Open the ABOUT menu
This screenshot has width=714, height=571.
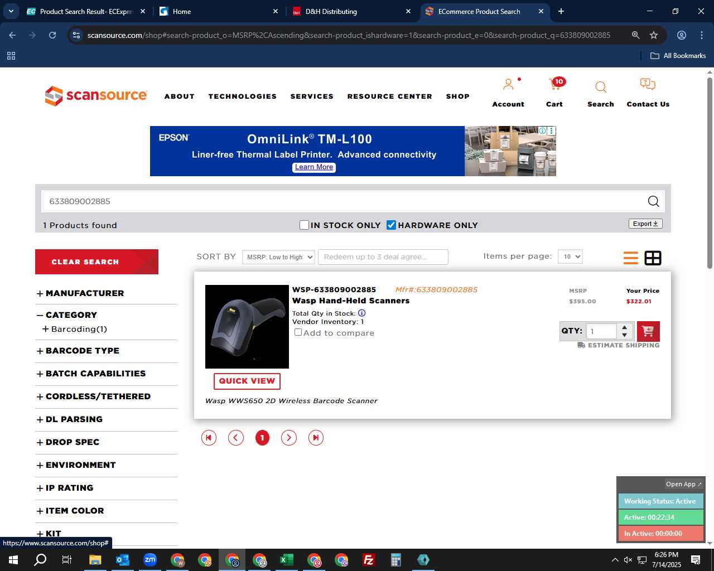[180, 96]
